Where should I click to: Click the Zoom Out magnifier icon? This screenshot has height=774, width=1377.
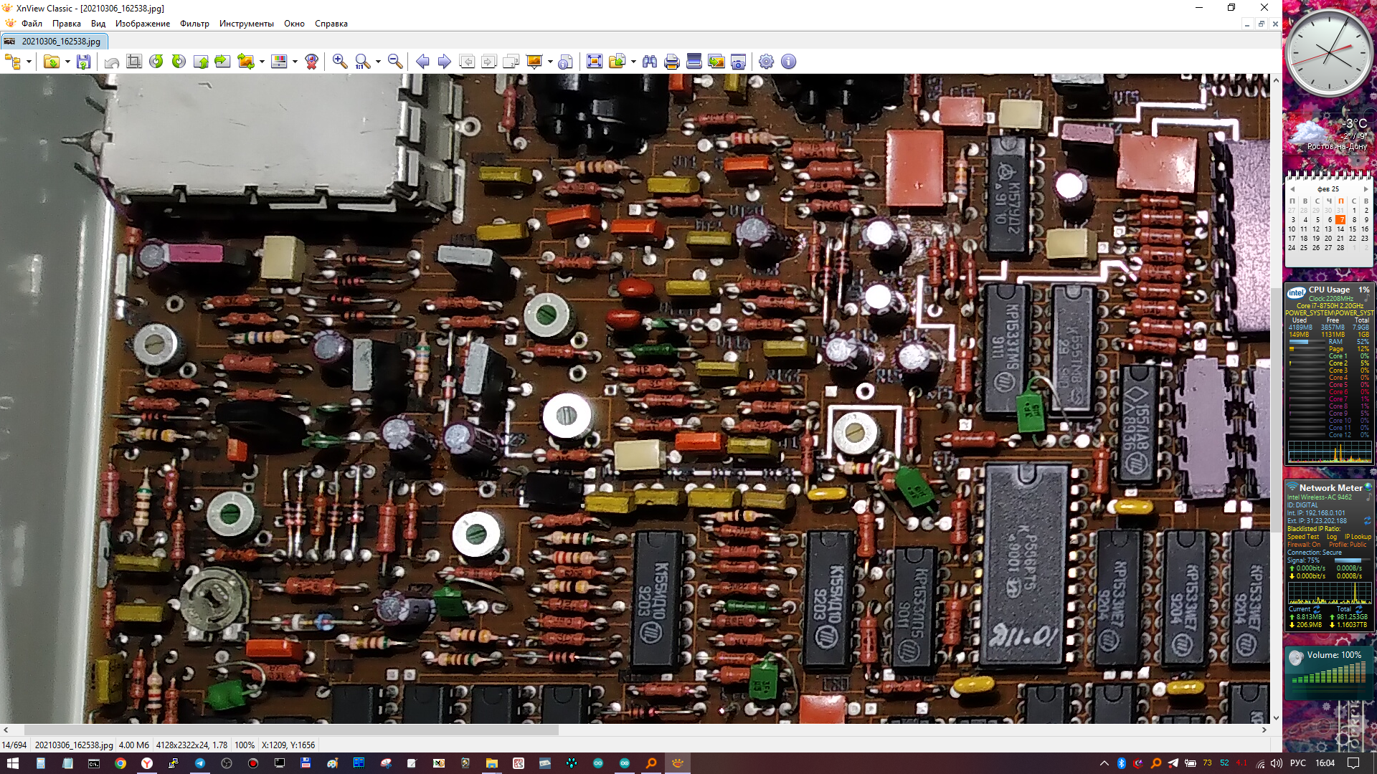click(395, 62)
